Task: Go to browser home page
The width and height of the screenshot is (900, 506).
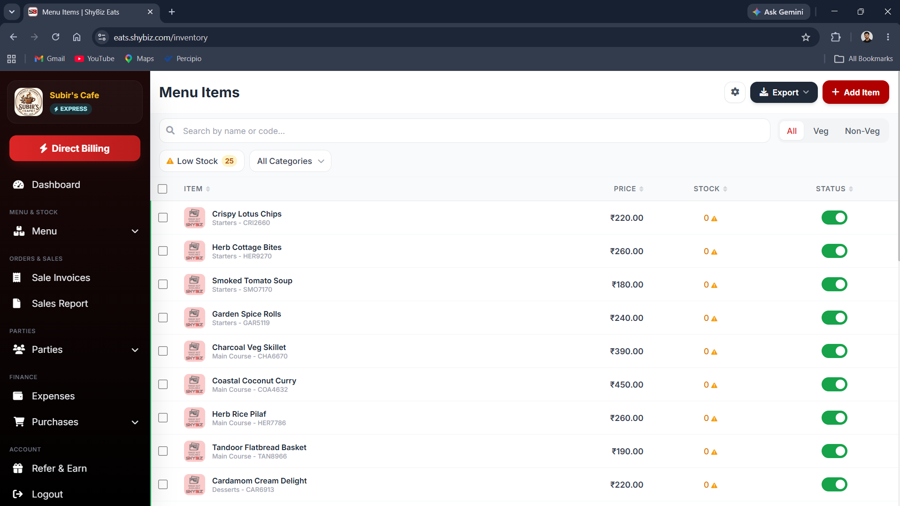Action: (x=77, y=37)
